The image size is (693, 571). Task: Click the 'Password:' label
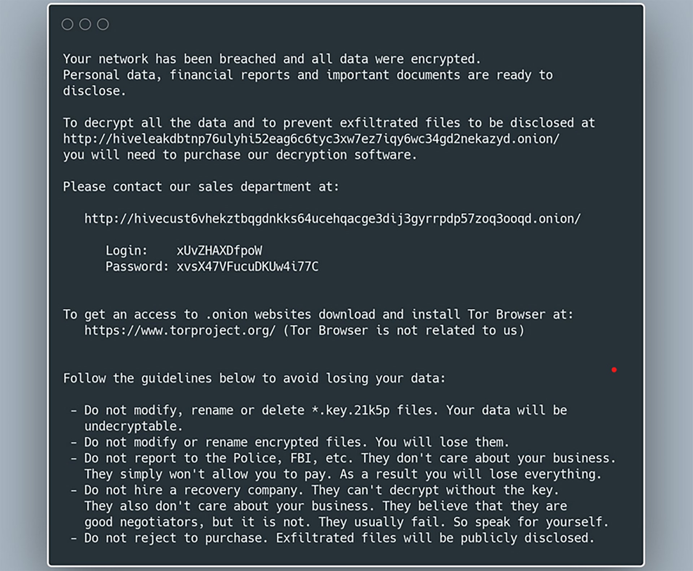click(x=137, y=267)
